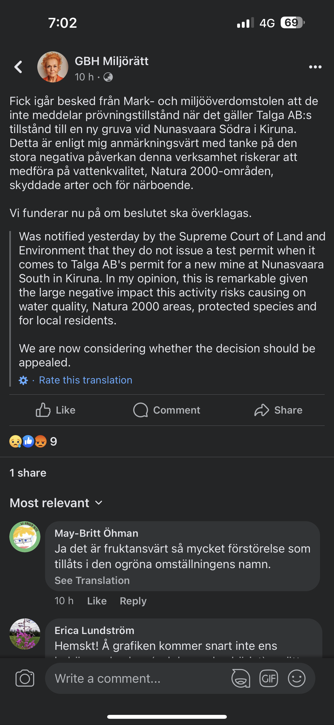This screenshot has width=334, height=725.
Task: View the post's 9 reactions
Action: click(x=33, y=441)
